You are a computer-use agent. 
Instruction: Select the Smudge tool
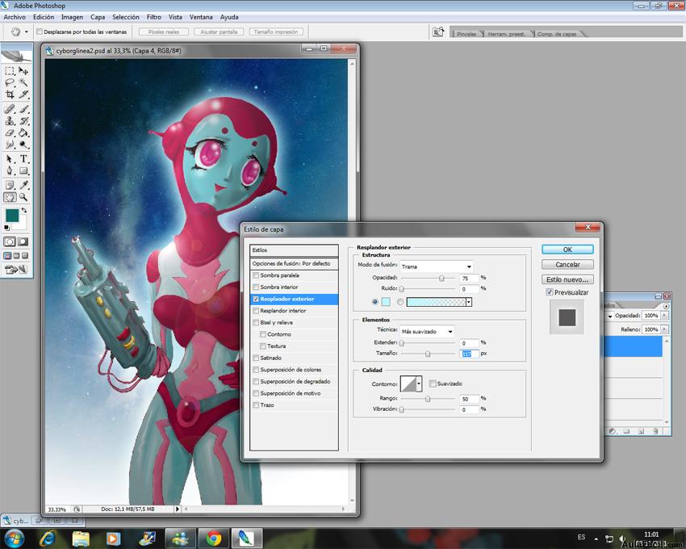tap(10, 145)
